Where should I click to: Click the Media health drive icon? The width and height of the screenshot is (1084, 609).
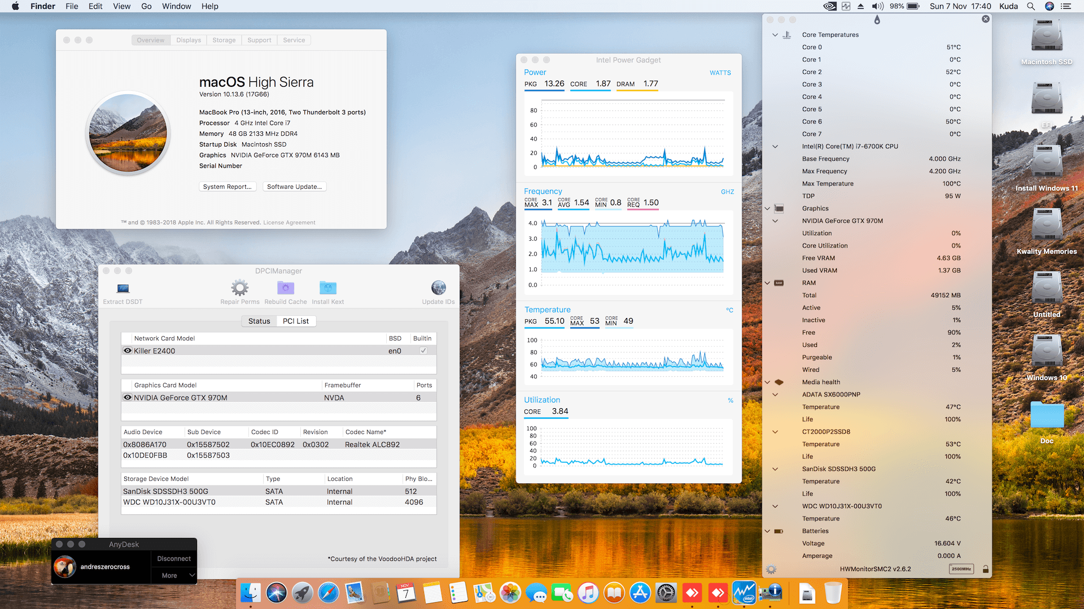click(779, 382)
